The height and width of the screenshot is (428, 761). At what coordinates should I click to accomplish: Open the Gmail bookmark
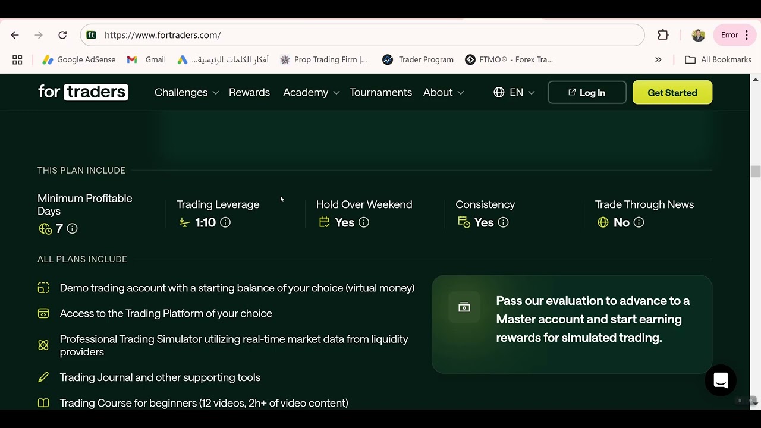(x=146, y=59)
